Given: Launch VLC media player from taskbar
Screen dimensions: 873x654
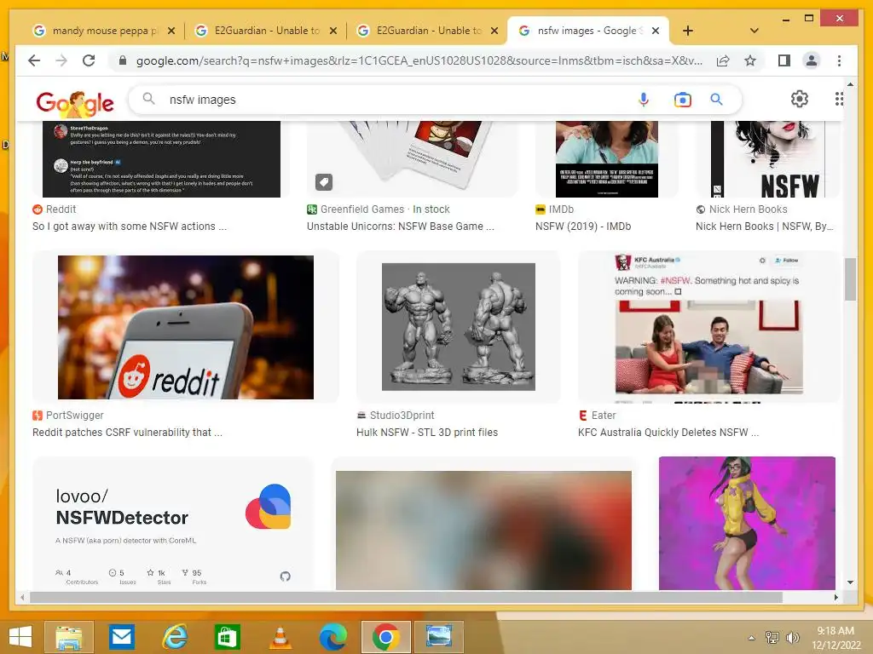Looking at the screenshot, I should click(x=280, y=637).
